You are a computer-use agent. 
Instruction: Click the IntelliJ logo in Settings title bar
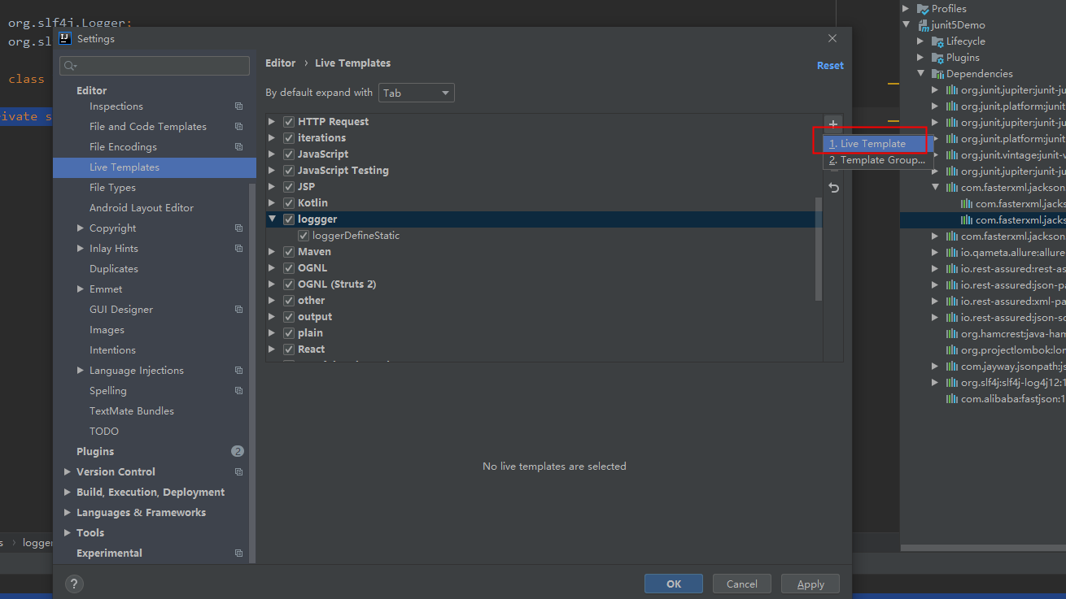(x=65, y=38)
